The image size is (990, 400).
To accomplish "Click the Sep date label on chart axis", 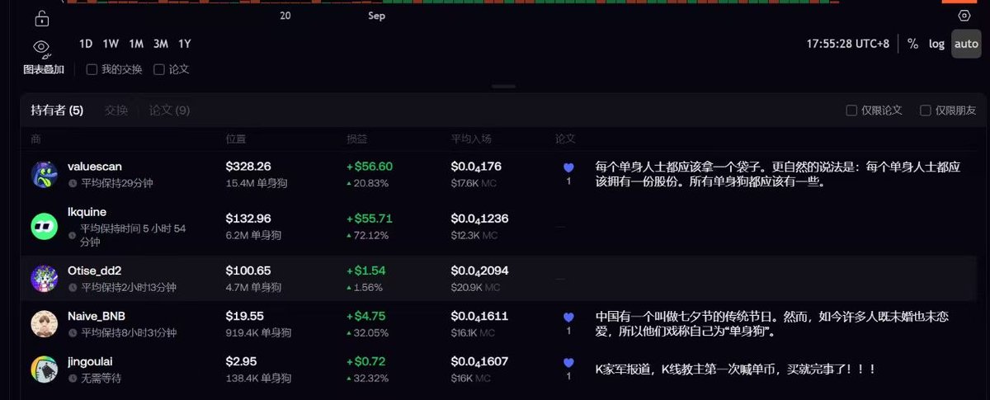I will coord(376,16).
